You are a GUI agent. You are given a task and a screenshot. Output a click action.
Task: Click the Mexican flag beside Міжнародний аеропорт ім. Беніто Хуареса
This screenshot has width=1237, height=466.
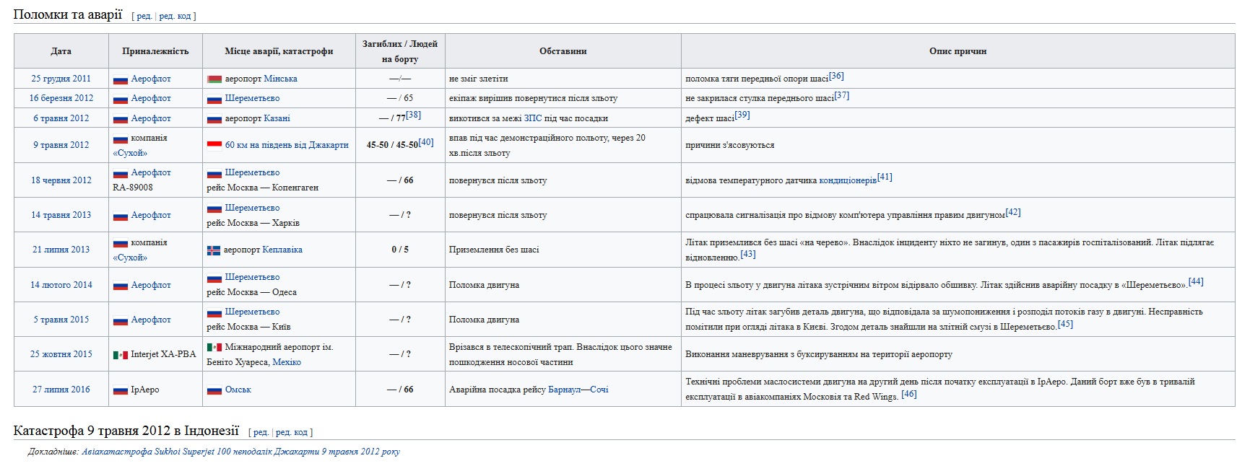pos(214,348)
